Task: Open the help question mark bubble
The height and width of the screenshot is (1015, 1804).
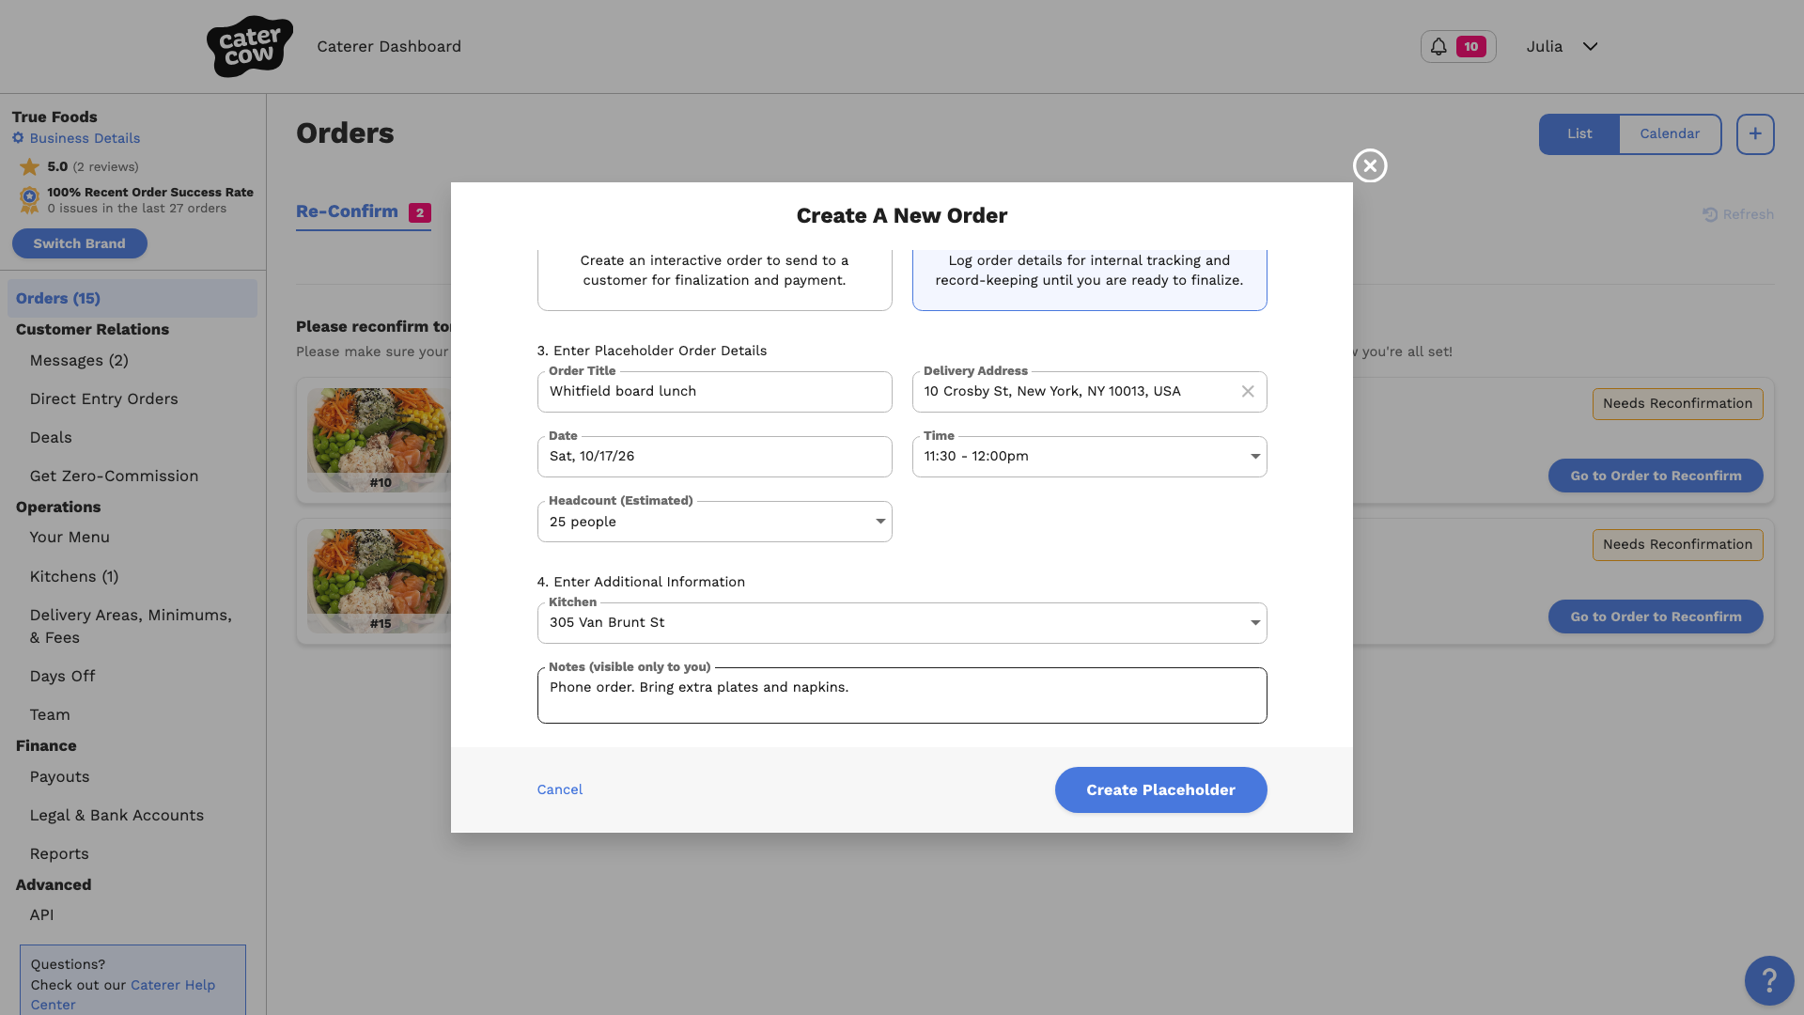Action: tap(1769, 980)
